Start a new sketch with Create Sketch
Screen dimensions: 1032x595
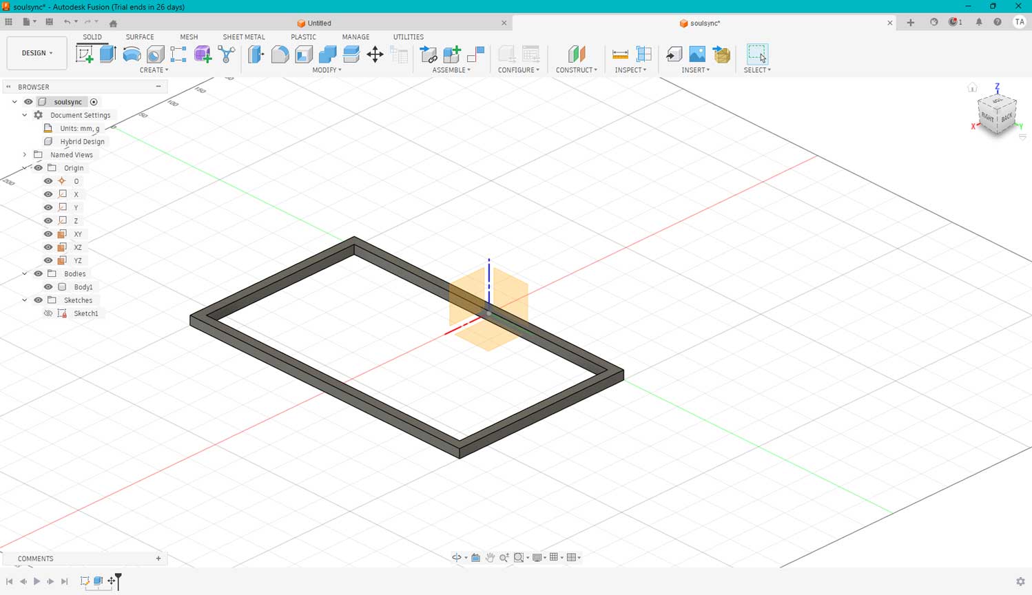85,54
